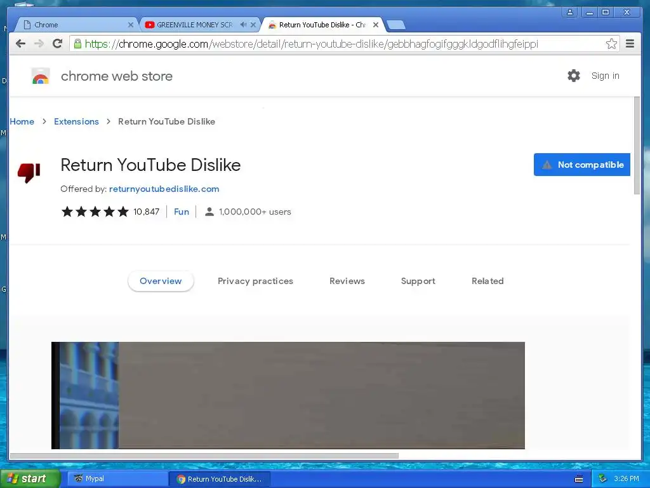Click the user profile button in title bar
Image resolution: width=650 pixels, height=488 pixels.
pos(570,12)
